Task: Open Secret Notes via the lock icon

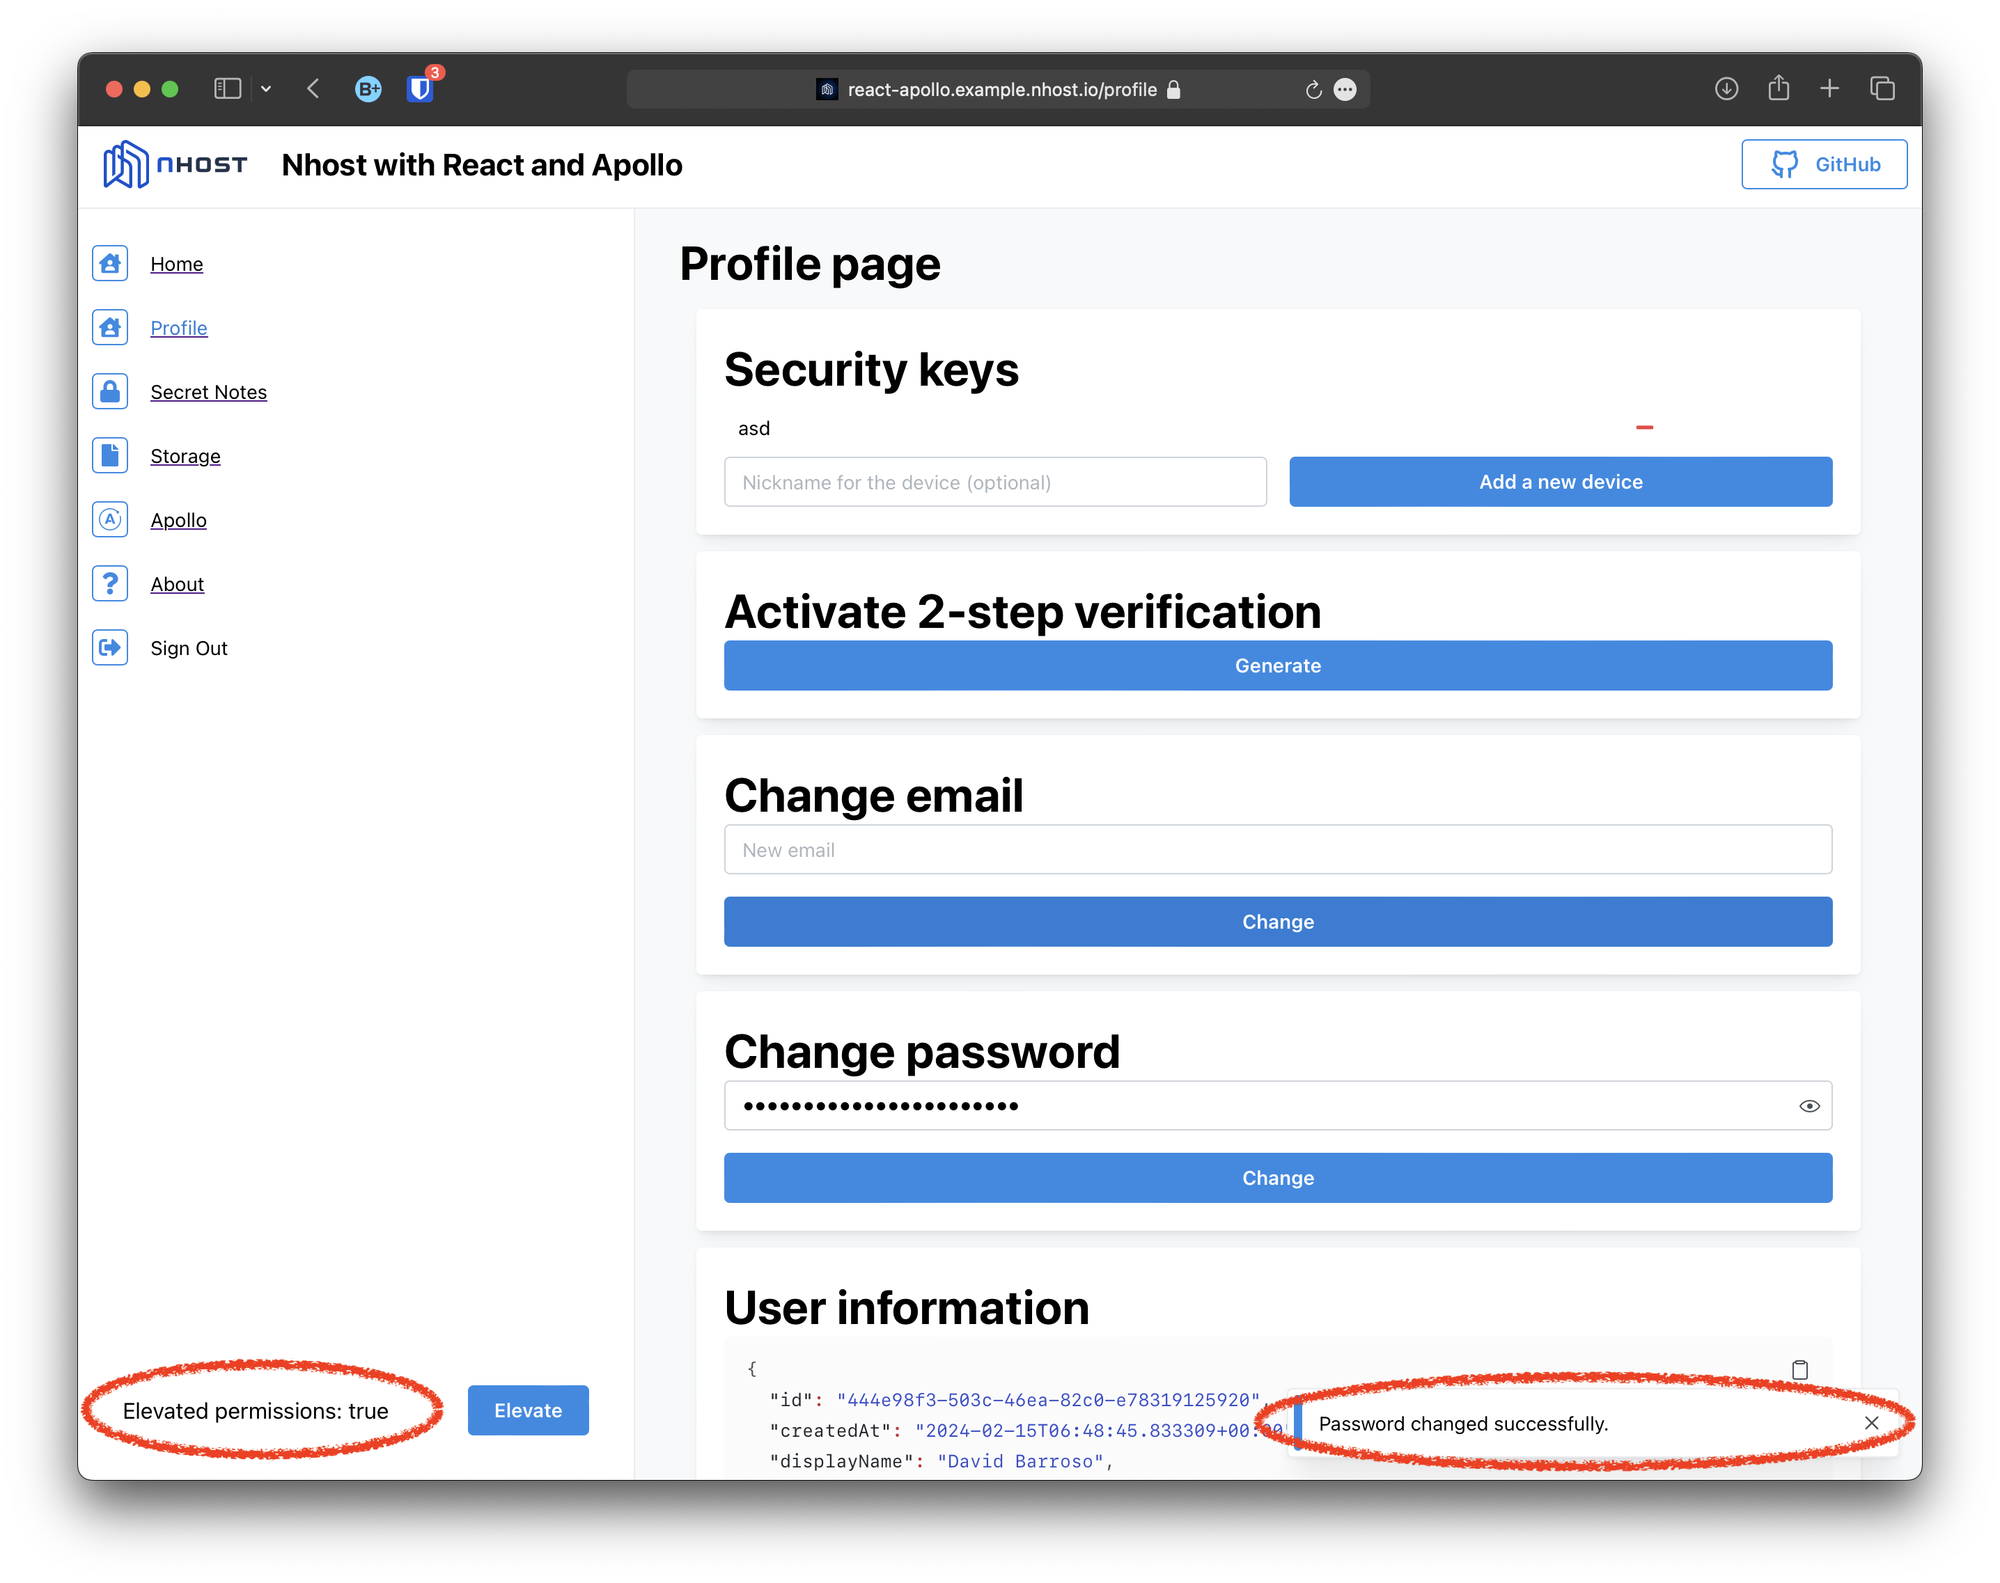Action: 109,391
